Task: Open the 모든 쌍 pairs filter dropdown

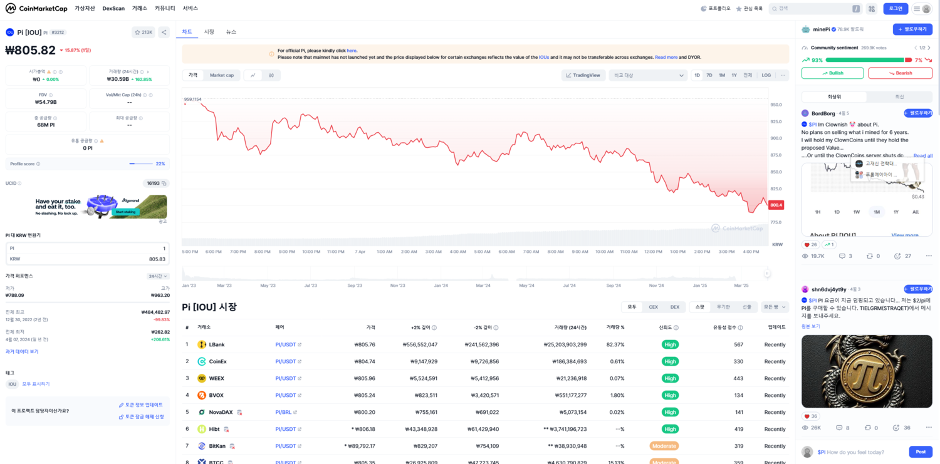Action: tap(775, 307)
